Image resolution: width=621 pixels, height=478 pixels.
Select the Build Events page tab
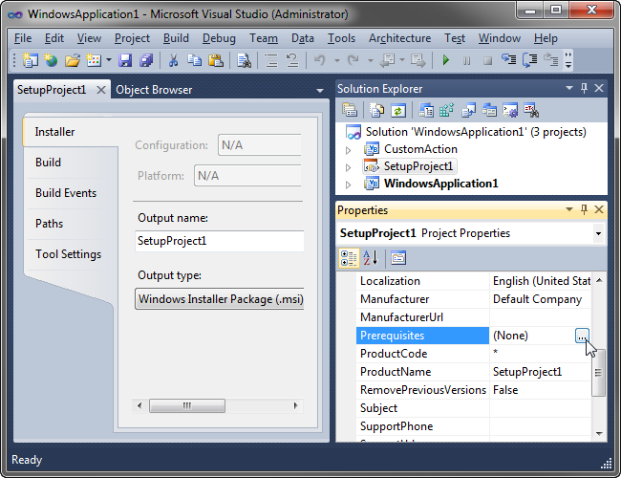(66, 192)
